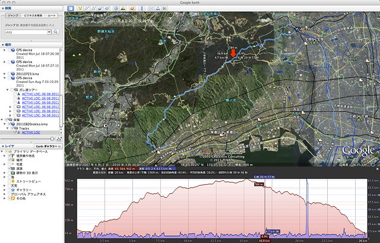380x243 pixels.
Task: Click the places opacity slider handle
Action: [52, 139]
